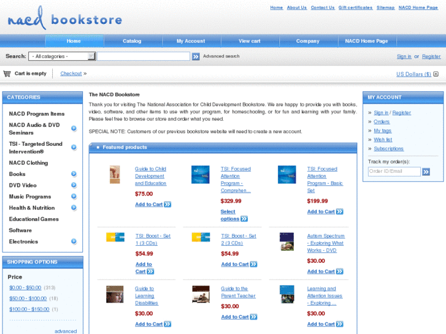Click the search go arrow button
The height and width of the screenshot is (334, 446).
tap(196, 56)
